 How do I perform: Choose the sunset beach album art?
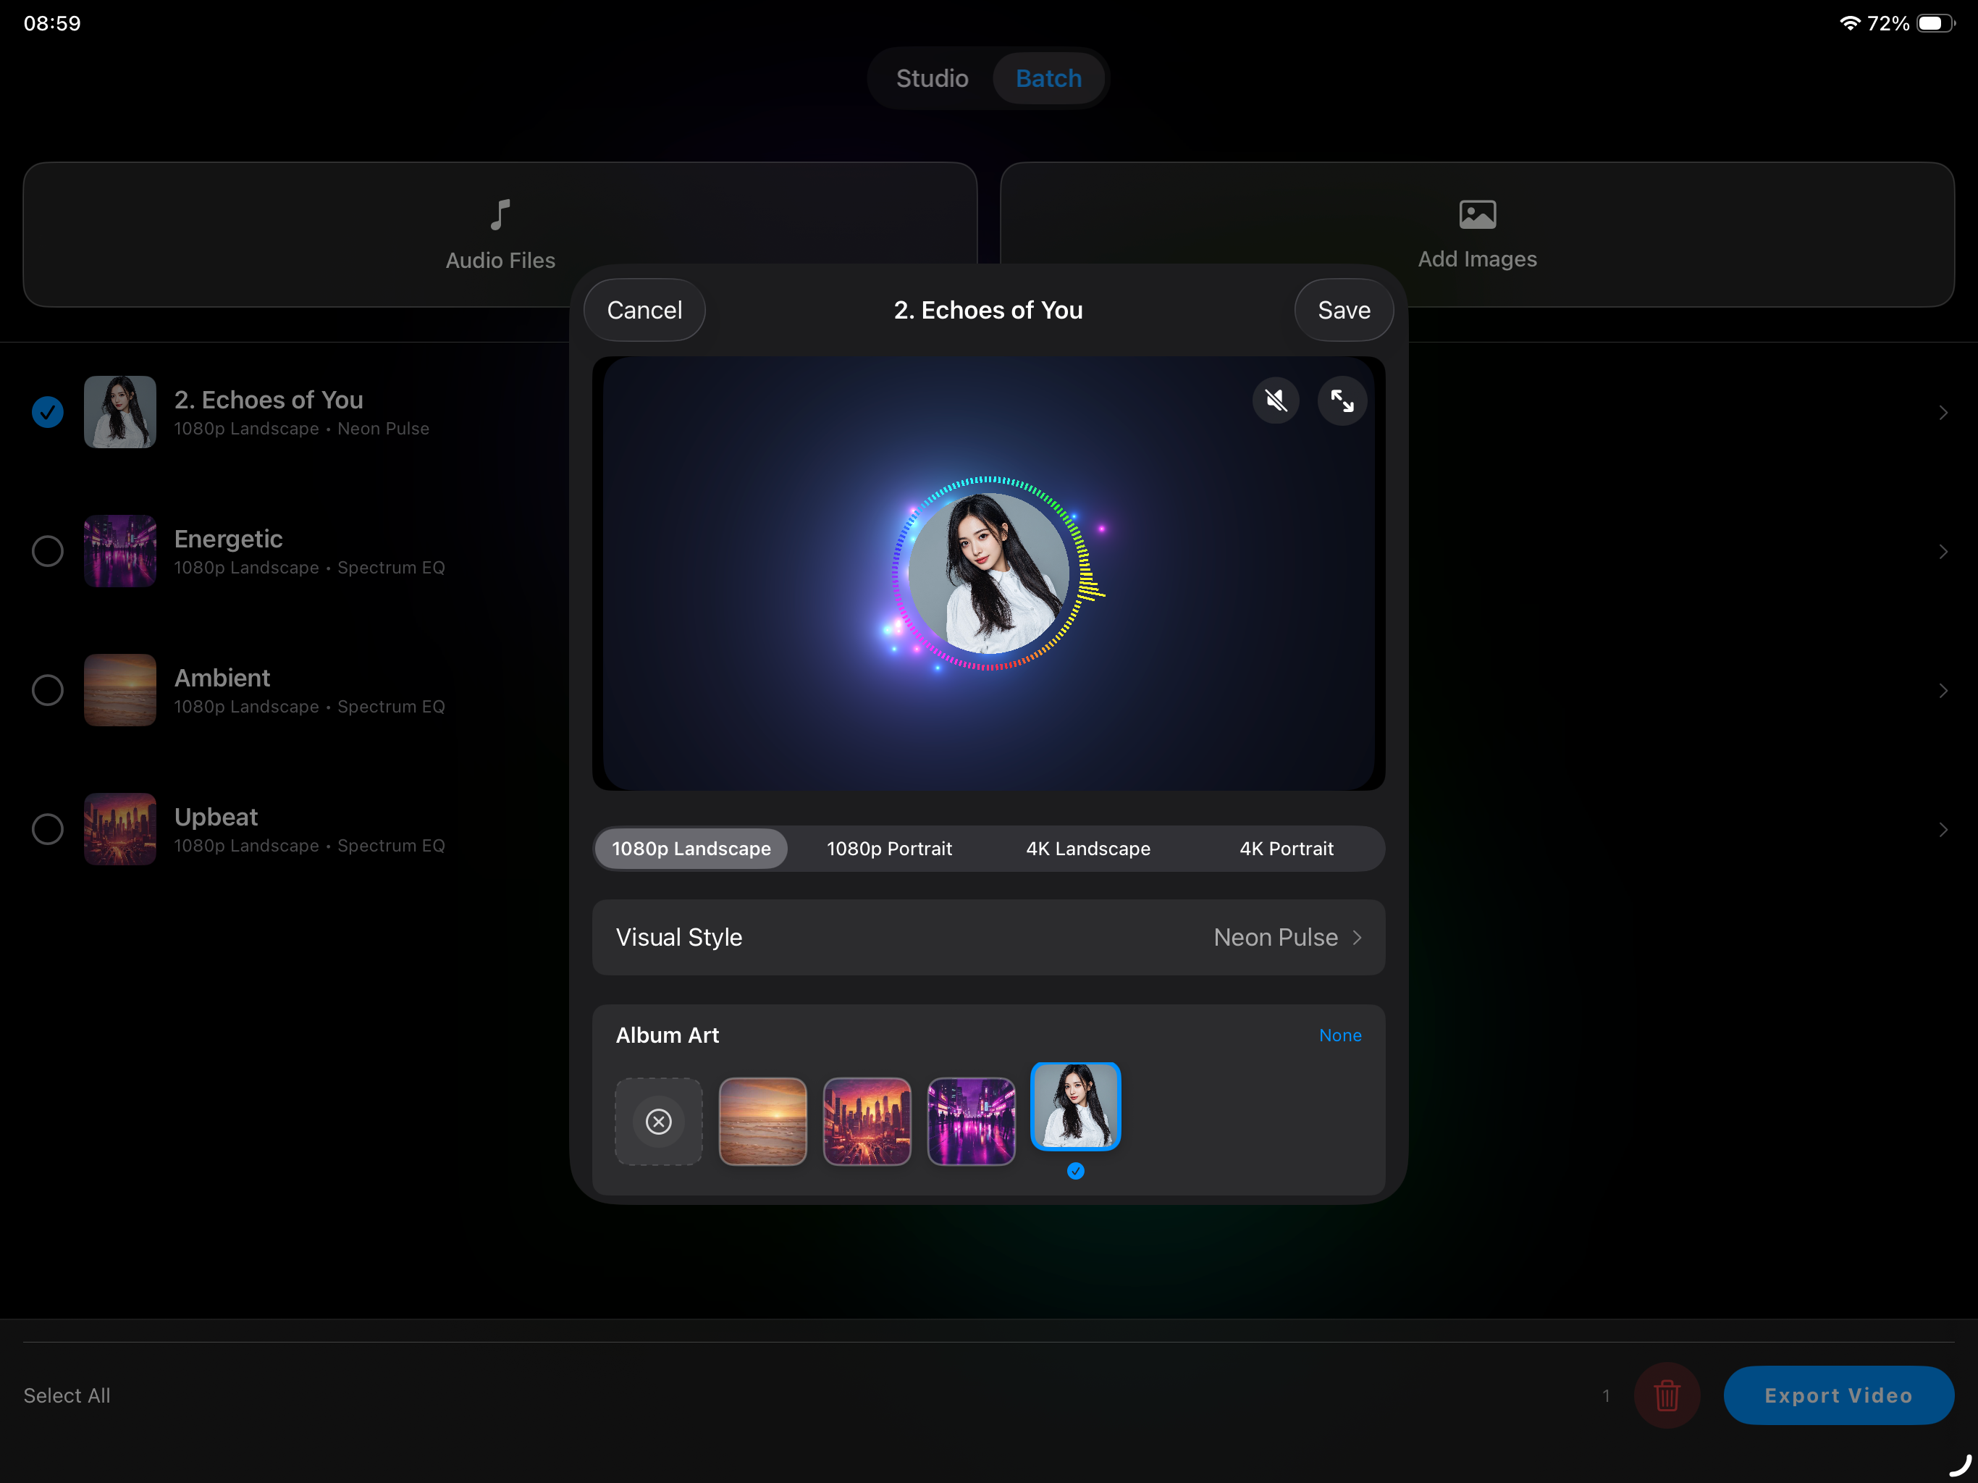[x=763, y=1121]
